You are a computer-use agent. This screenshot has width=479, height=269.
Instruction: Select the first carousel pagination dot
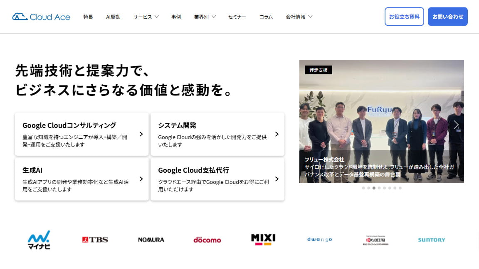(363, 188)
